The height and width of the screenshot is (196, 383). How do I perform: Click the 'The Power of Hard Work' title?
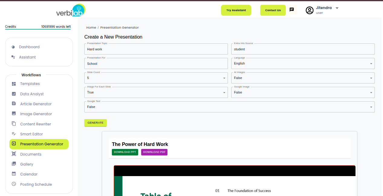tap(140, 144)
